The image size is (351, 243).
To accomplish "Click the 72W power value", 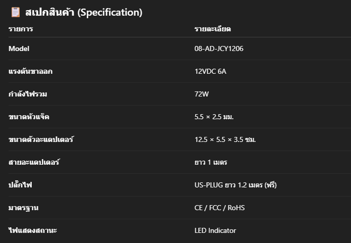I will 201,94.
